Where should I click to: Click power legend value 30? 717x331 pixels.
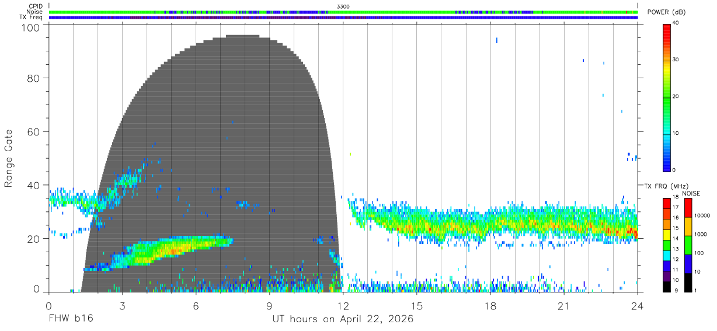[x=677, y=60]
